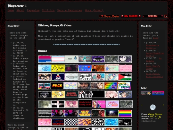Click the 'I won't read your carrd' stamp
Image resolution: width=173 pixels, height=130 pixels.
point(126,68)
